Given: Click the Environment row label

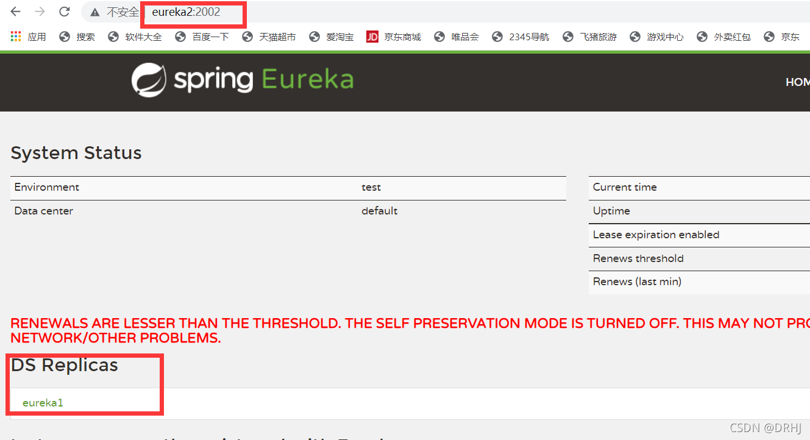Looking at the screenshot, I should tap(47, 187).
